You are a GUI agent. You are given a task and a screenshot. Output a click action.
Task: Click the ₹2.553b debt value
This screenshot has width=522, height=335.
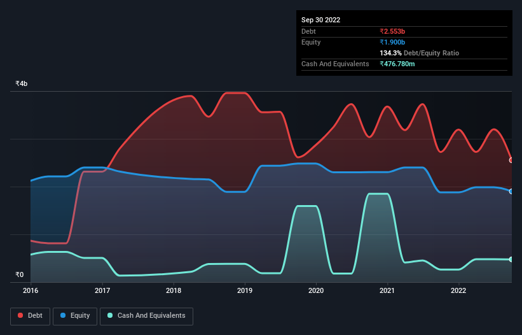pos(392,31)
